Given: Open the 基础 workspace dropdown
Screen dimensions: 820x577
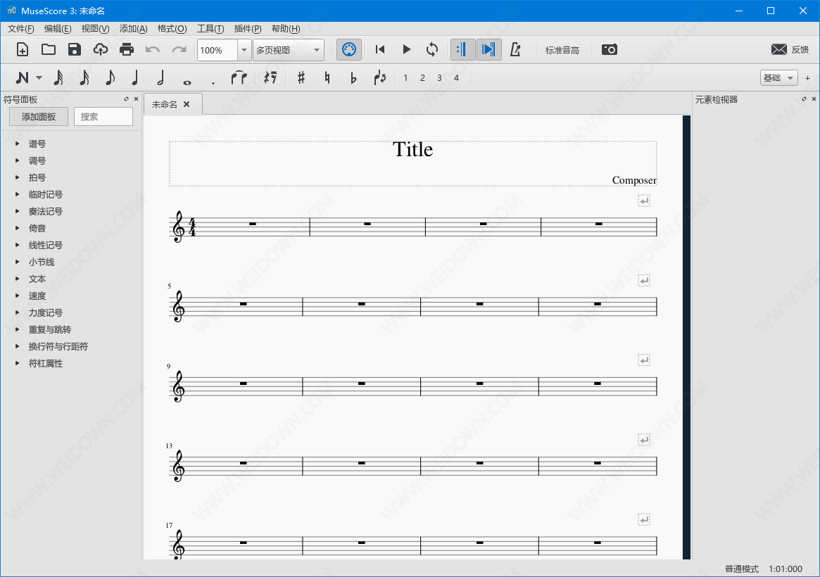Looking at the screenshot, I should pos(778,78).
